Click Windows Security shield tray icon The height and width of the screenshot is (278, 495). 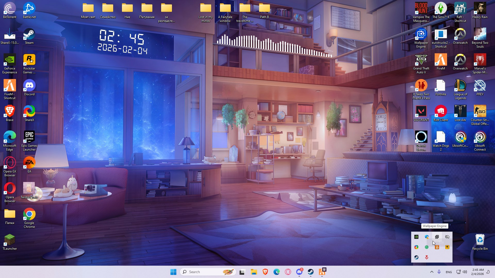[x=427, y=237]
